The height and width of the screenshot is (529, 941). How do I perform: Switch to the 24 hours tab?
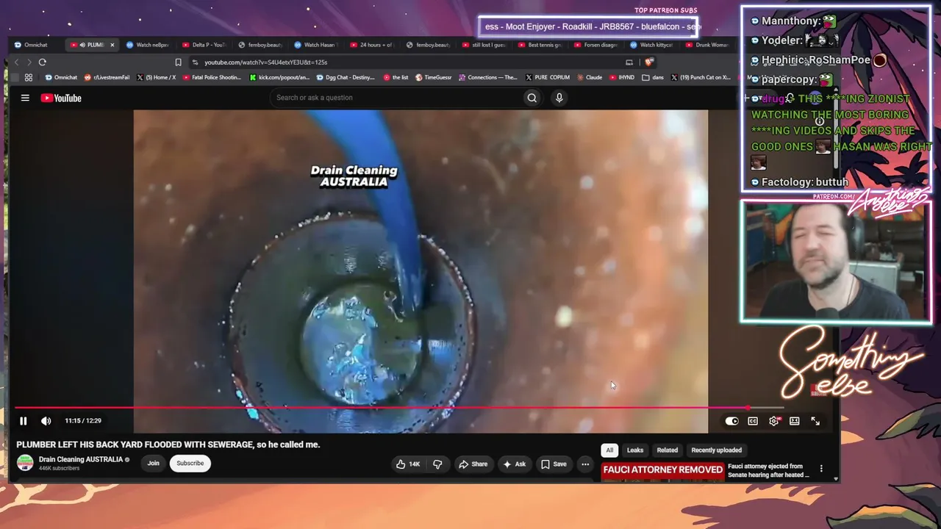point(373,45)
